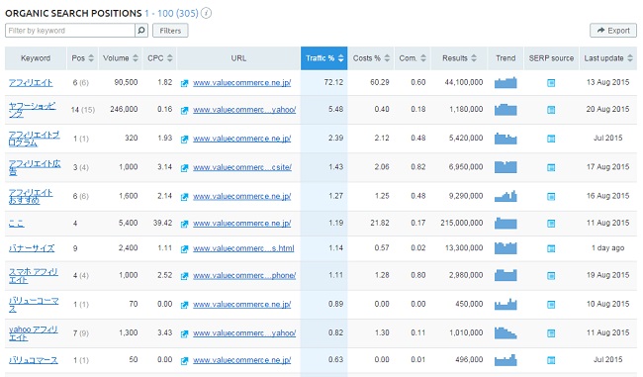Image resolution: width=643 pixels, height=377 pixels.
Task: Select the 246,000 volume value
Action: pos(124,109)
